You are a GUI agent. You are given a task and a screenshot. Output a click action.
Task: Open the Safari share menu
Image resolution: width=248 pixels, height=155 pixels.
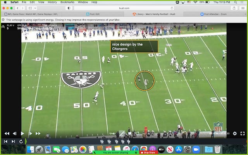[x=234, y=8]
